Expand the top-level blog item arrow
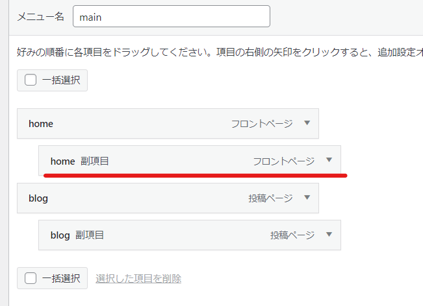423x306 pixels. [307, 198]
